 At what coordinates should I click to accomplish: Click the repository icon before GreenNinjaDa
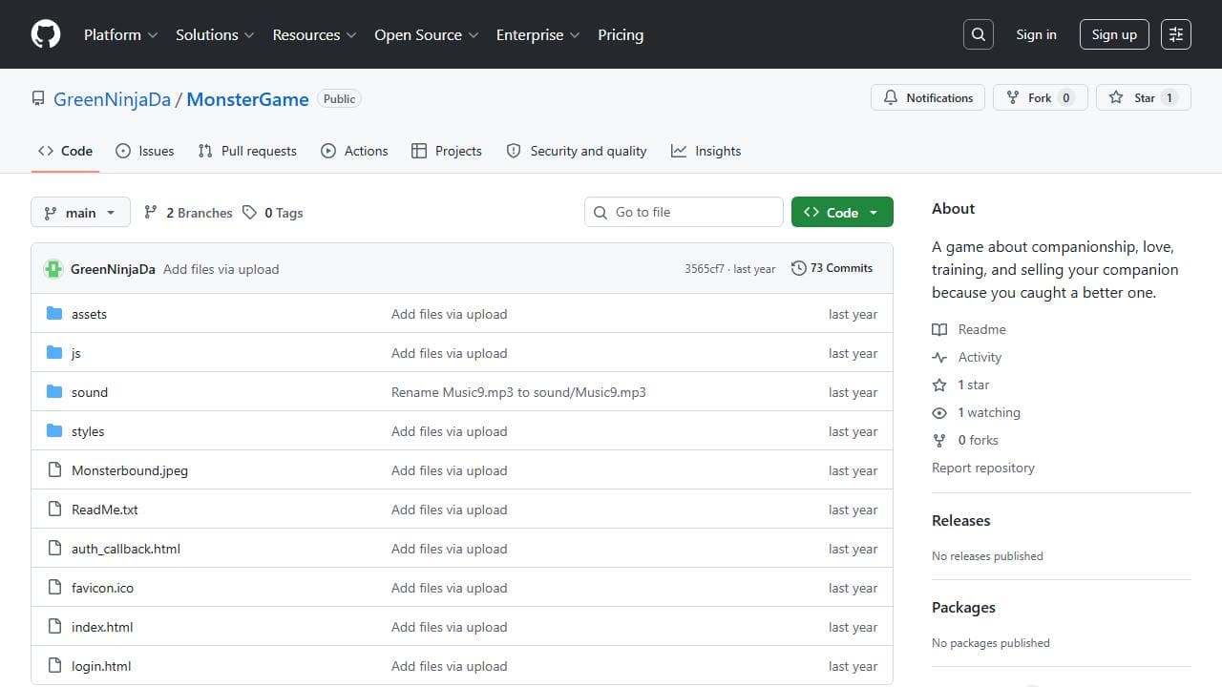pyautogui.click(x=38, y=98)
